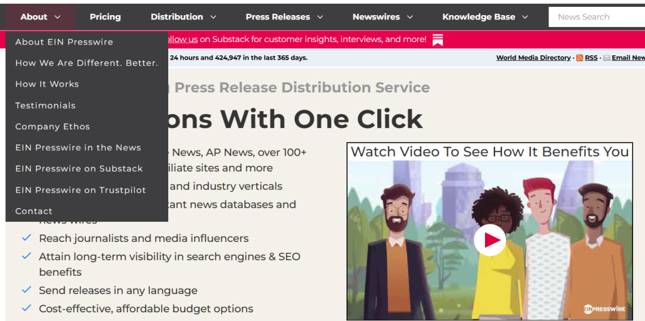This screenshot has width=645, height=321.
Task: Click 'Send releases in any language' text
Action: (118, 291)
